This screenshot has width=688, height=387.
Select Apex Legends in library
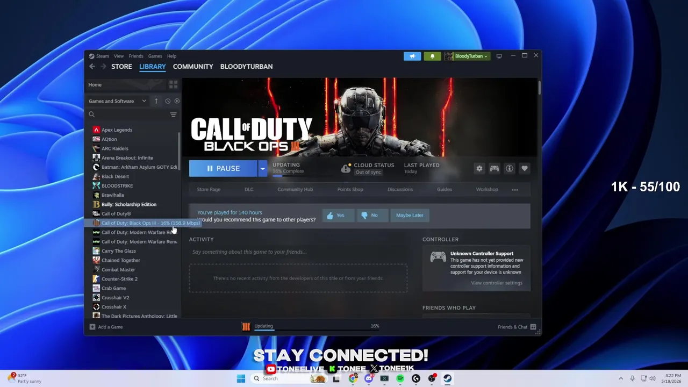tap(117, 130)
